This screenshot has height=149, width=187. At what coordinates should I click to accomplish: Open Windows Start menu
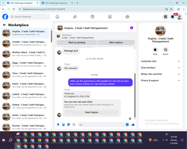[x=3, y=140]
